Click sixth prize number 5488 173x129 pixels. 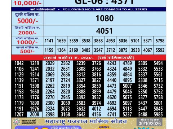143,114
